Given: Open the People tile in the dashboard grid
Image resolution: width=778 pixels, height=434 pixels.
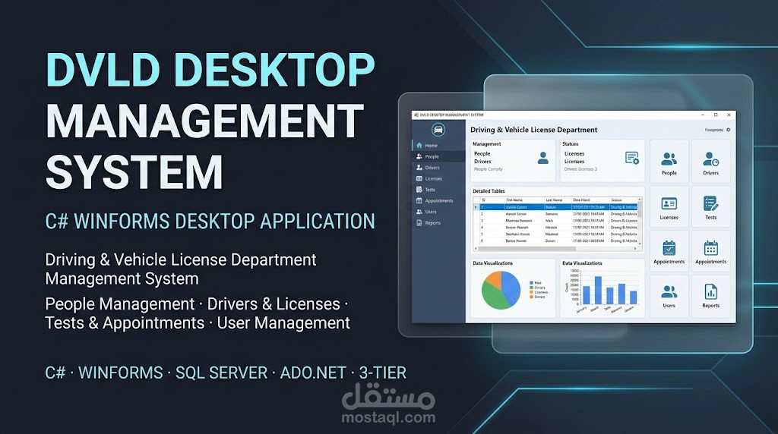Looking at the screenshot, I should tap(669, 161).
